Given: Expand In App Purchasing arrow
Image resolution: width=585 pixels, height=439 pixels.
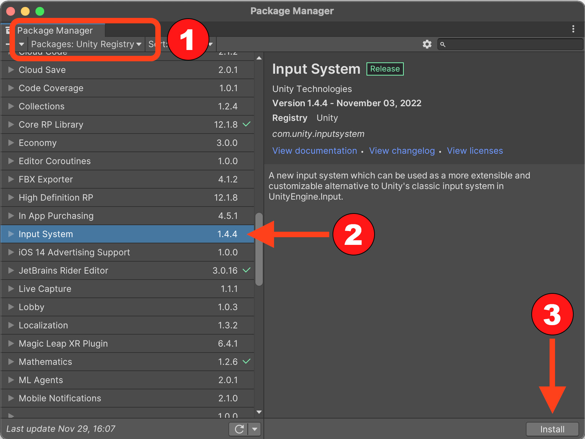Looking at the screenshot, I should [x=11, y=216].
